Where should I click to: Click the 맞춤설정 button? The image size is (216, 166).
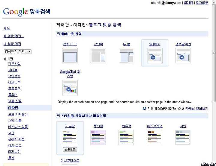pos(70,149)
